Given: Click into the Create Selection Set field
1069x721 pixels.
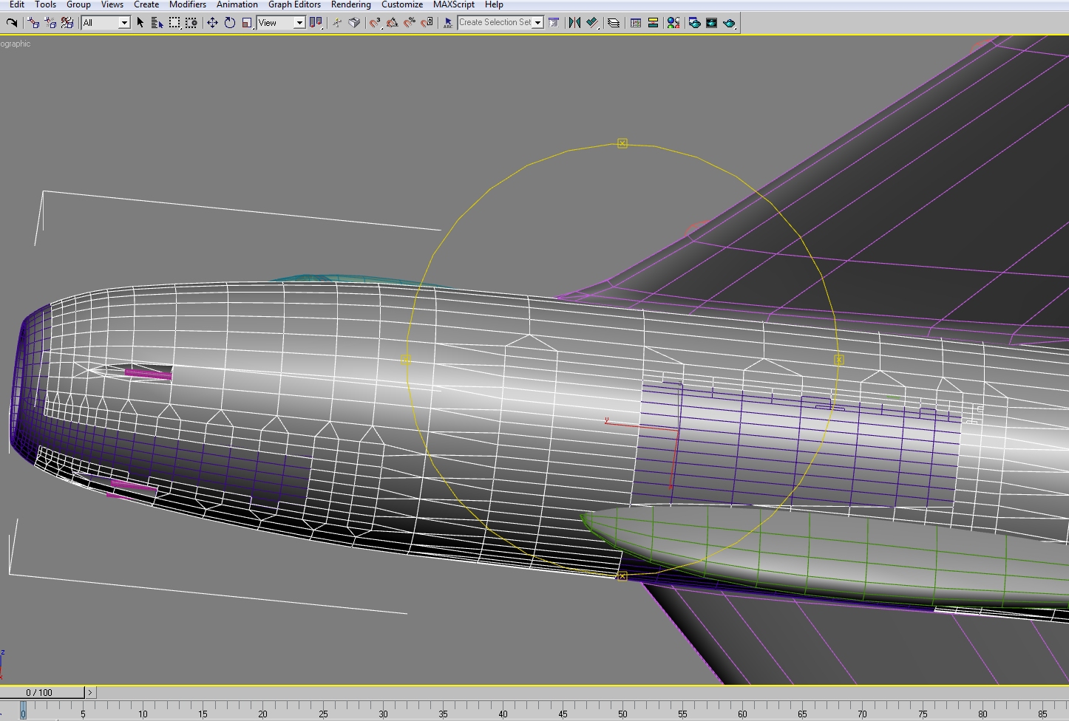Looking at the screenshot, I should pos(495,23).
